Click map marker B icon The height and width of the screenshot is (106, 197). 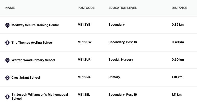(7, 43)
